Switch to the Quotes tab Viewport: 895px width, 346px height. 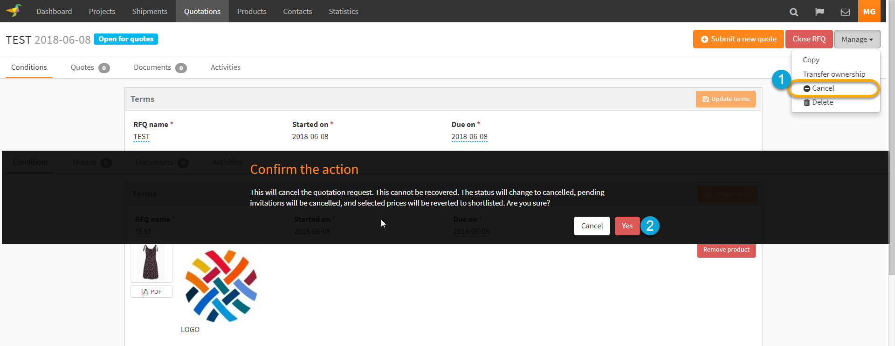89,67
